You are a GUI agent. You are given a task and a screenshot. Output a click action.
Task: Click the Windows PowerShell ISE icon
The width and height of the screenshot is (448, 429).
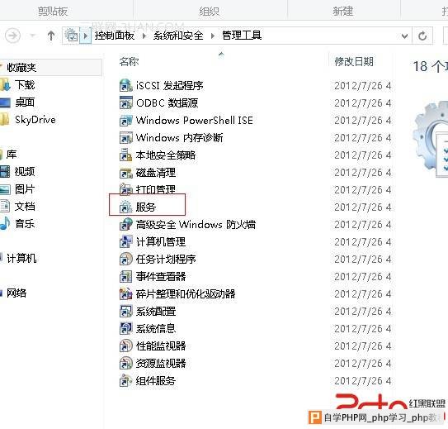pos(125,120)
